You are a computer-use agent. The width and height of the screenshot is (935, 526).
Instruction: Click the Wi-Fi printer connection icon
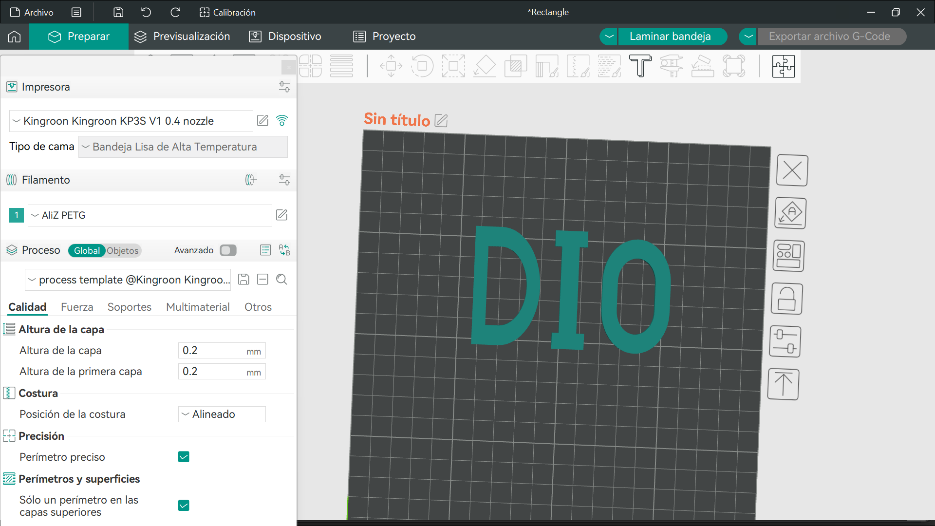tap(282, 120)
